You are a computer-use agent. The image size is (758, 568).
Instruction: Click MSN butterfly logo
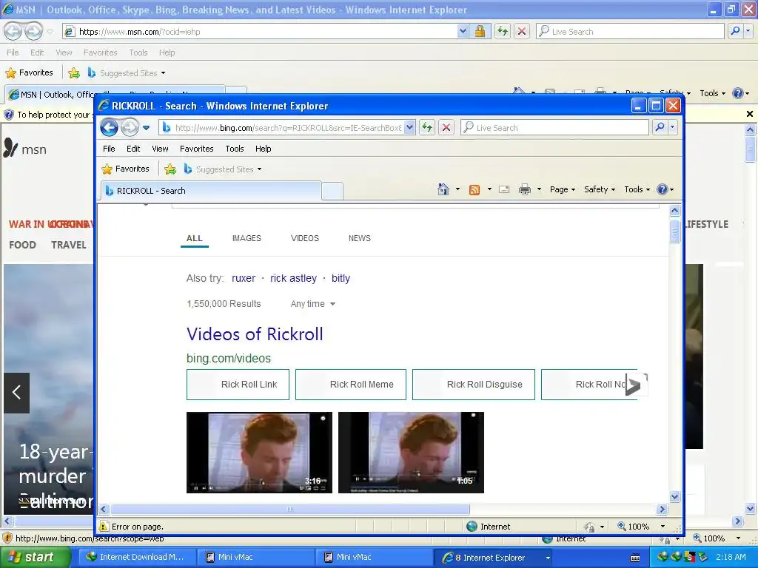[10, 148]
